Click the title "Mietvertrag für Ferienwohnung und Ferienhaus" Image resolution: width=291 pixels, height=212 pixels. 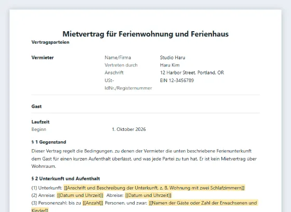click(145, 34)
